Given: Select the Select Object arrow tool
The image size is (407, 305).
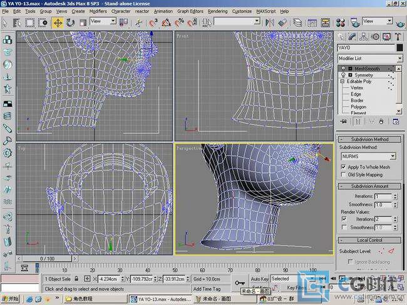Looking at the screenshot, I should point(5,22).
